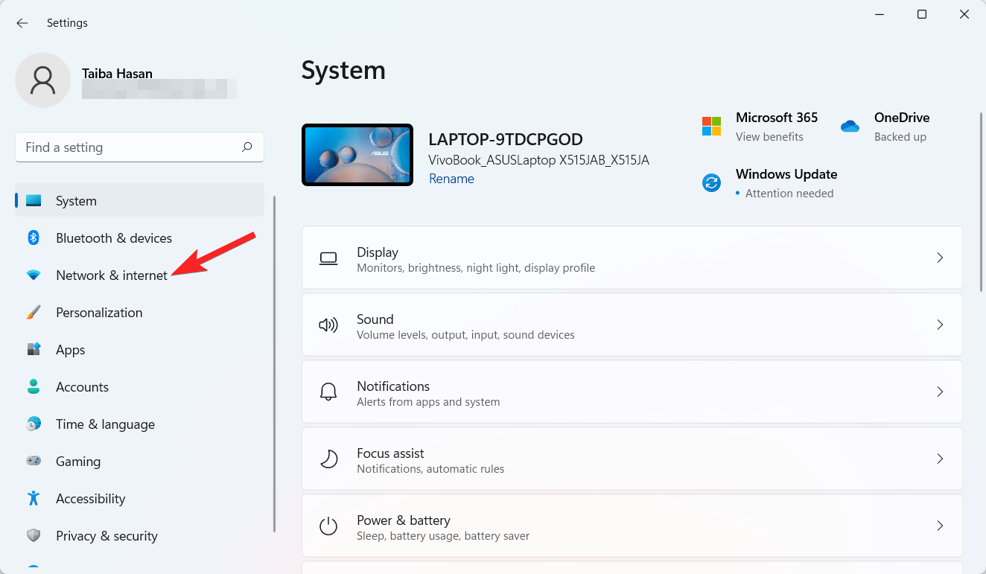Click the Windows Update sync icon
The image size is (986, 574).
[712, 183]
